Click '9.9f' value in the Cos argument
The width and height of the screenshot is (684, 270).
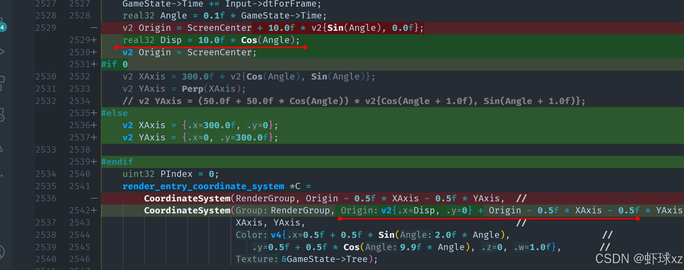410,247
